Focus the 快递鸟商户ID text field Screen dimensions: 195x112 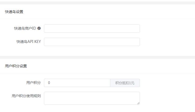(92, 29)
